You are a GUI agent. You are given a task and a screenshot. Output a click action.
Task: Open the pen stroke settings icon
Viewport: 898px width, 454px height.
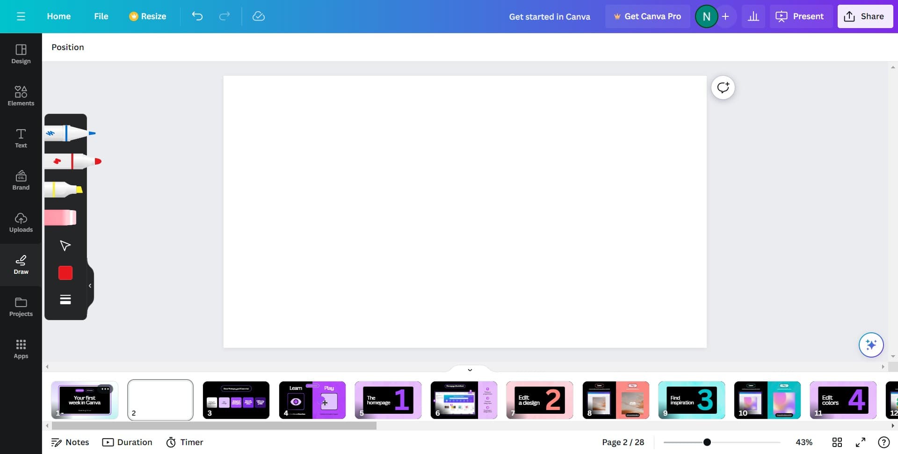(65, 299)
